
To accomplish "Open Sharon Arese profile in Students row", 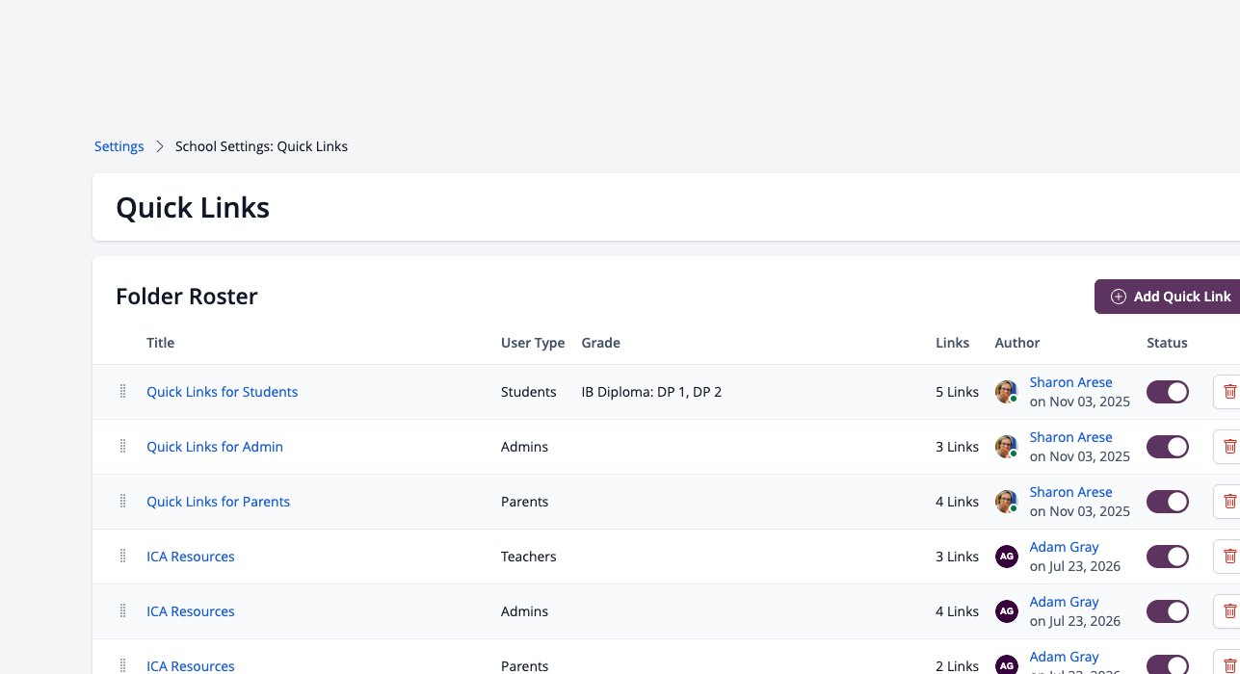I will click(x=1070, y=382).
